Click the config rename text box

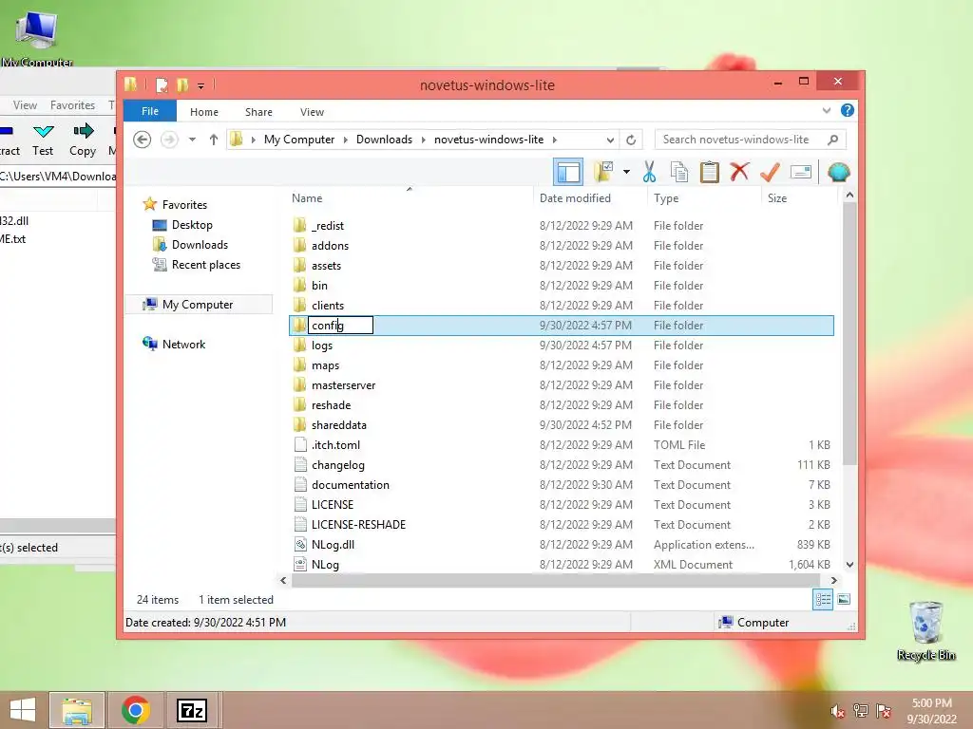(341, 326)
